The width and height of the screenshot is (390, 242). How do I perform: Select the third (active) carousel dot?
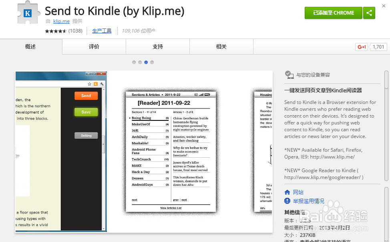(x=146, y=62)
